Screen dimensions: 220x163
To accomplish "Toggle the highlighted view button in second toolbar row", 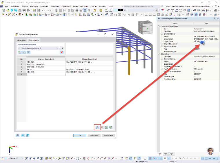I will (196, 14).
